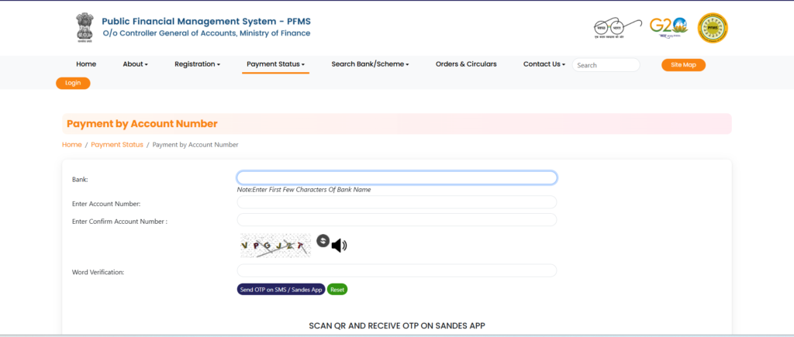Viewport: 794px width, 337px height.
Task: Open the Site Map button
Action: pyautogui.click(x=683, y=65)
